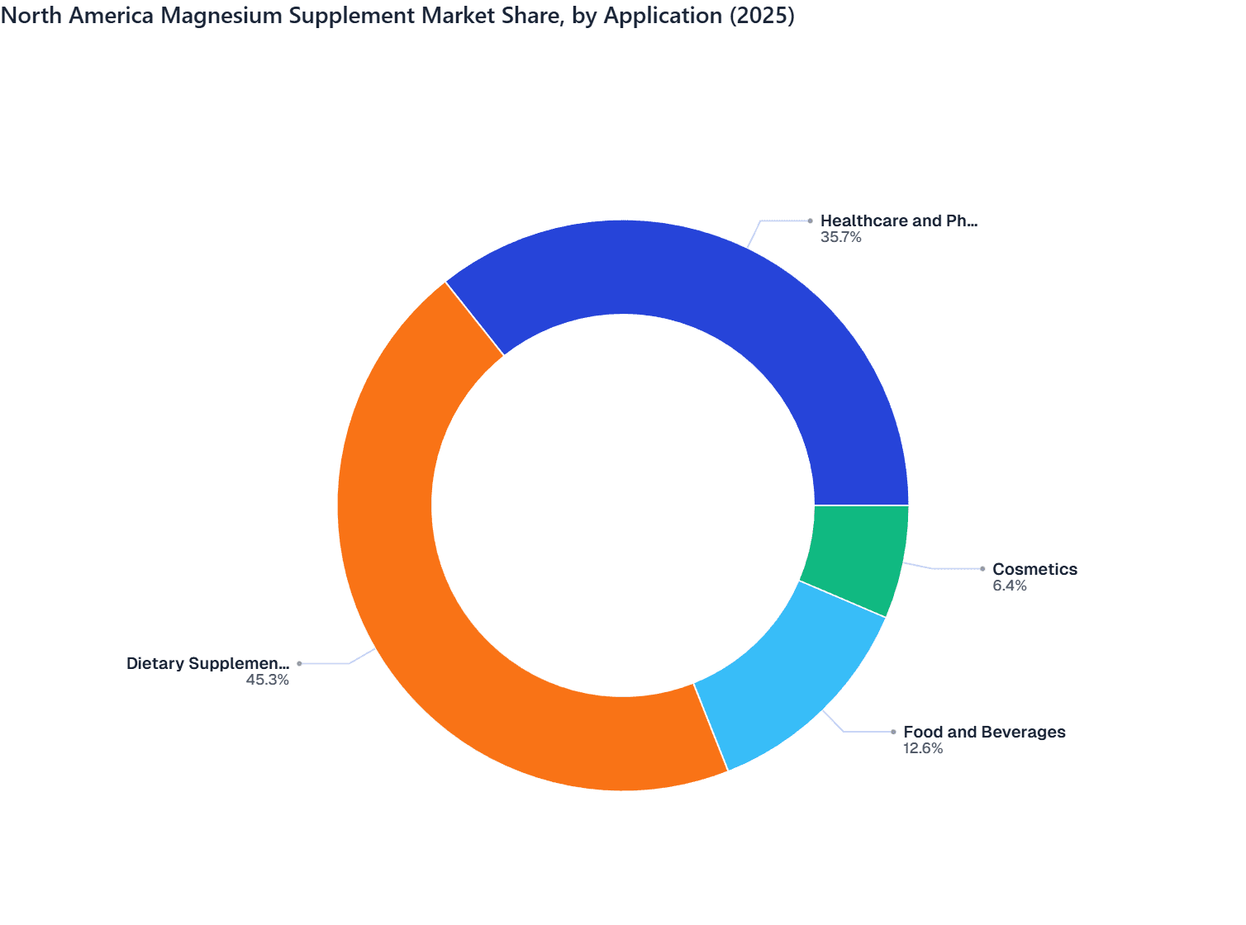Click the Healthcare and Ph... label
Screen dimensions: 1246x925
tap(898, 221)
